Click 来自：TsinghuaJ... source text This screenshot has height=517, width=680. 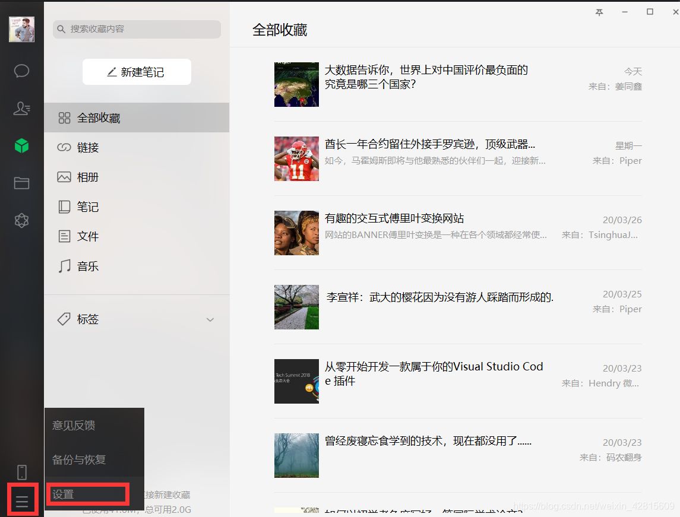pyautogui.click(x=600, y=235)
